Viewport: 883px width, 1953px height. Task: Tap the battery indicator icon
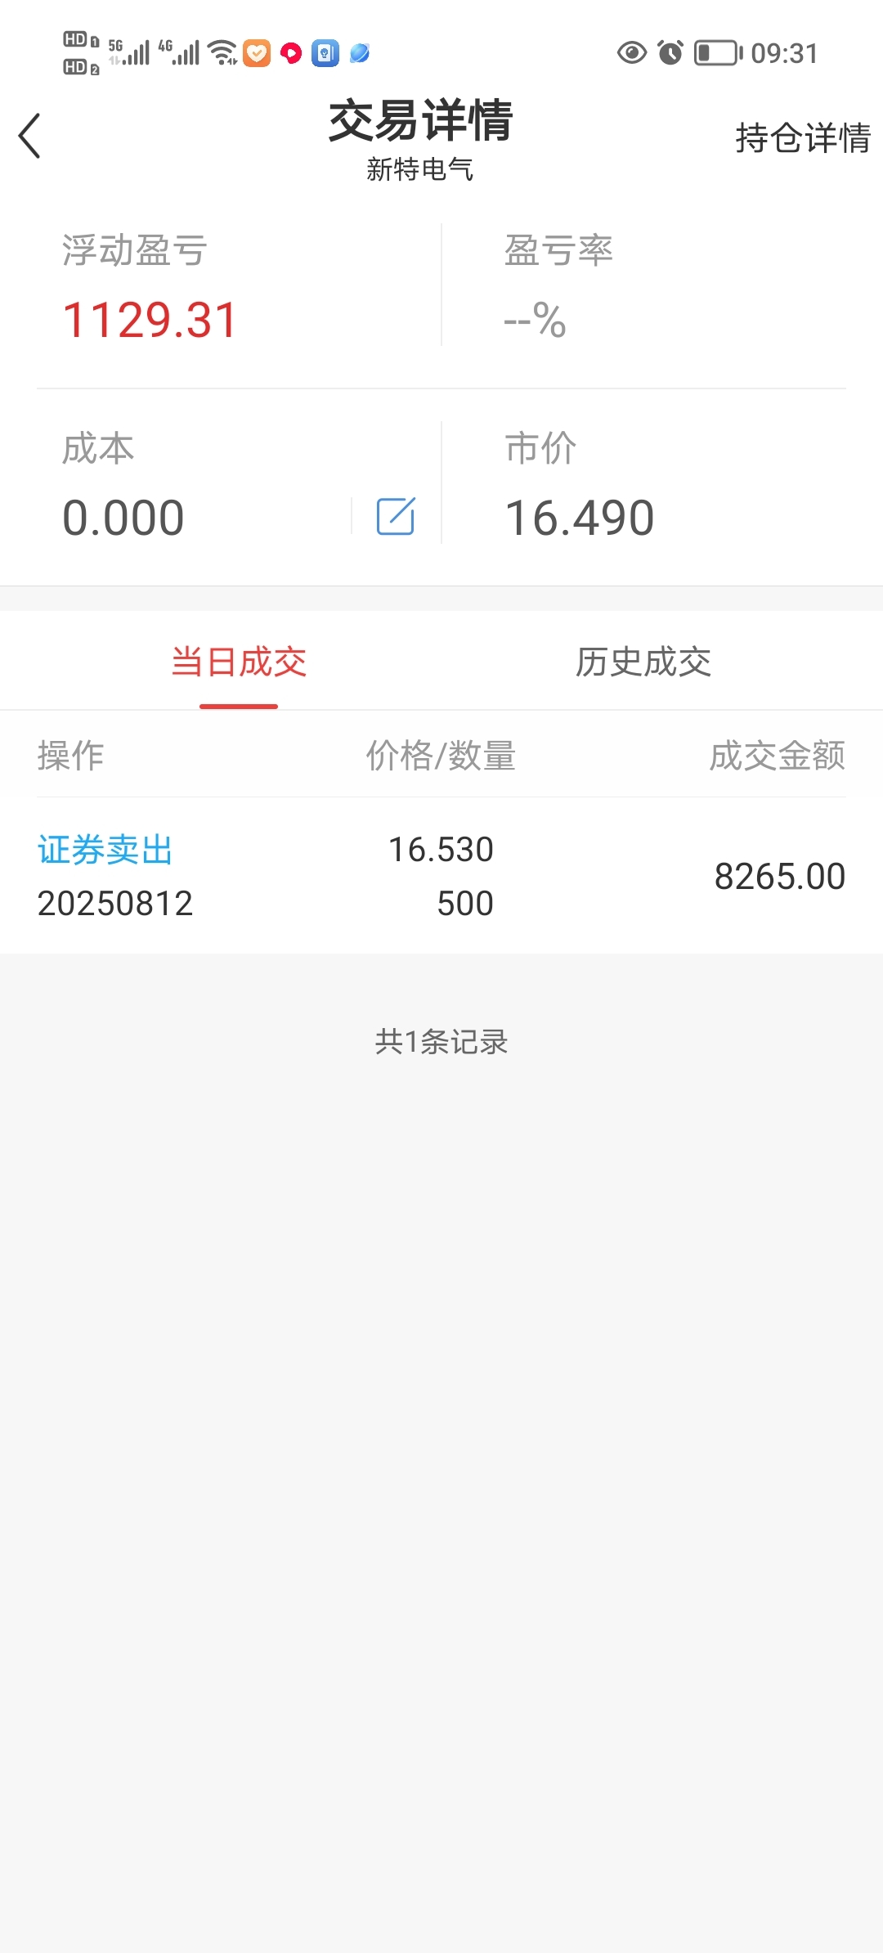pos(718,53)
